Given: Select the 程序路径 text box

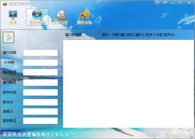Looking at the screenshot, I should pyautogui.click(x=40, y=121).
